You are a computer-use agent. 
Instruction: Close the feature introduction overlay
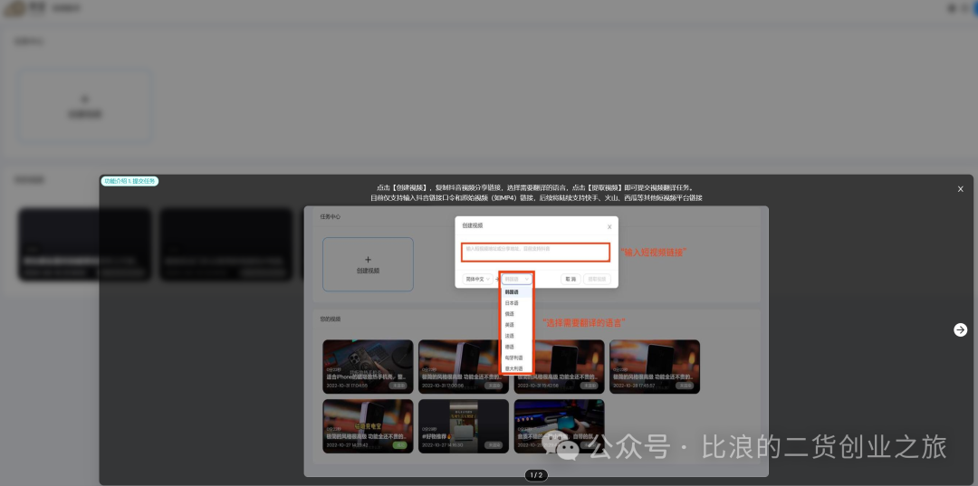point(960,189)
